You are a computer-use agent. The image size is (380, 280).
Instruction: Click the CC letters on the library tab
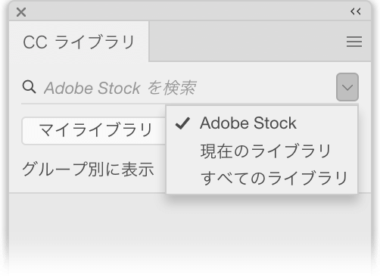tap(35, 42)
